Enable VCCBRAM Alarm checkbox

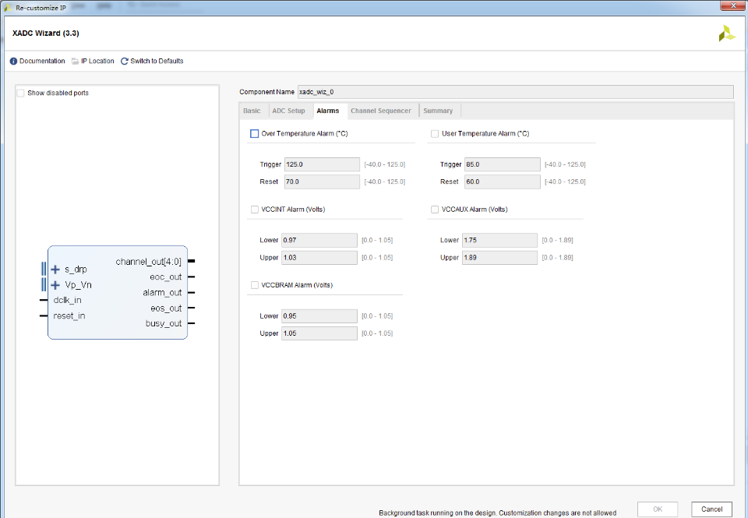254,285
